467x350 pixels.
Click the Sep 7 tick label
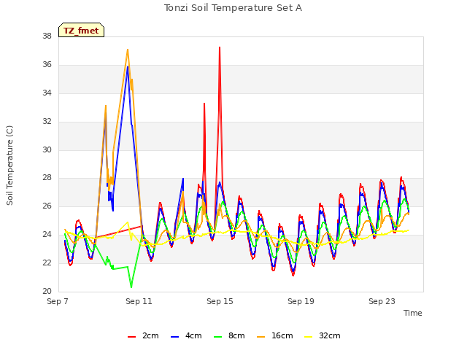coord(58,301)
